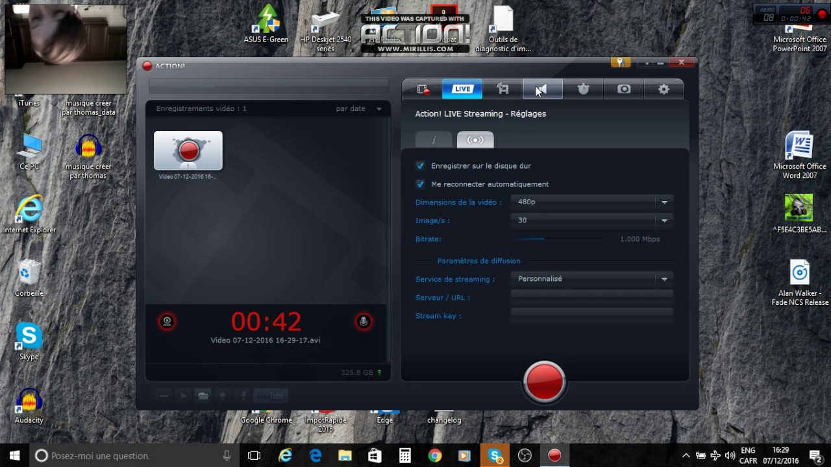Toggle the webcam icon in recorder panel
Image resolution: width=831 pixels, height=467 pixels.
coord(167,321)
